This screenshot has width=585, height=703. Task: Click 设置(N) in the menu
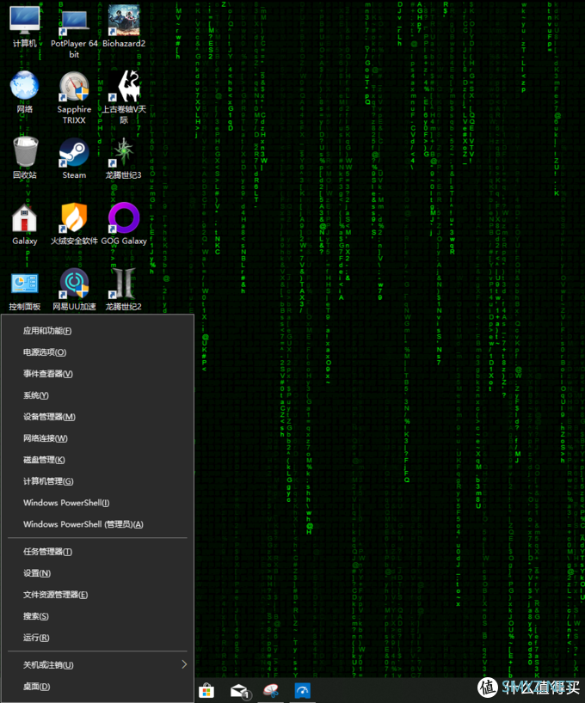click(x=97, y=573)
